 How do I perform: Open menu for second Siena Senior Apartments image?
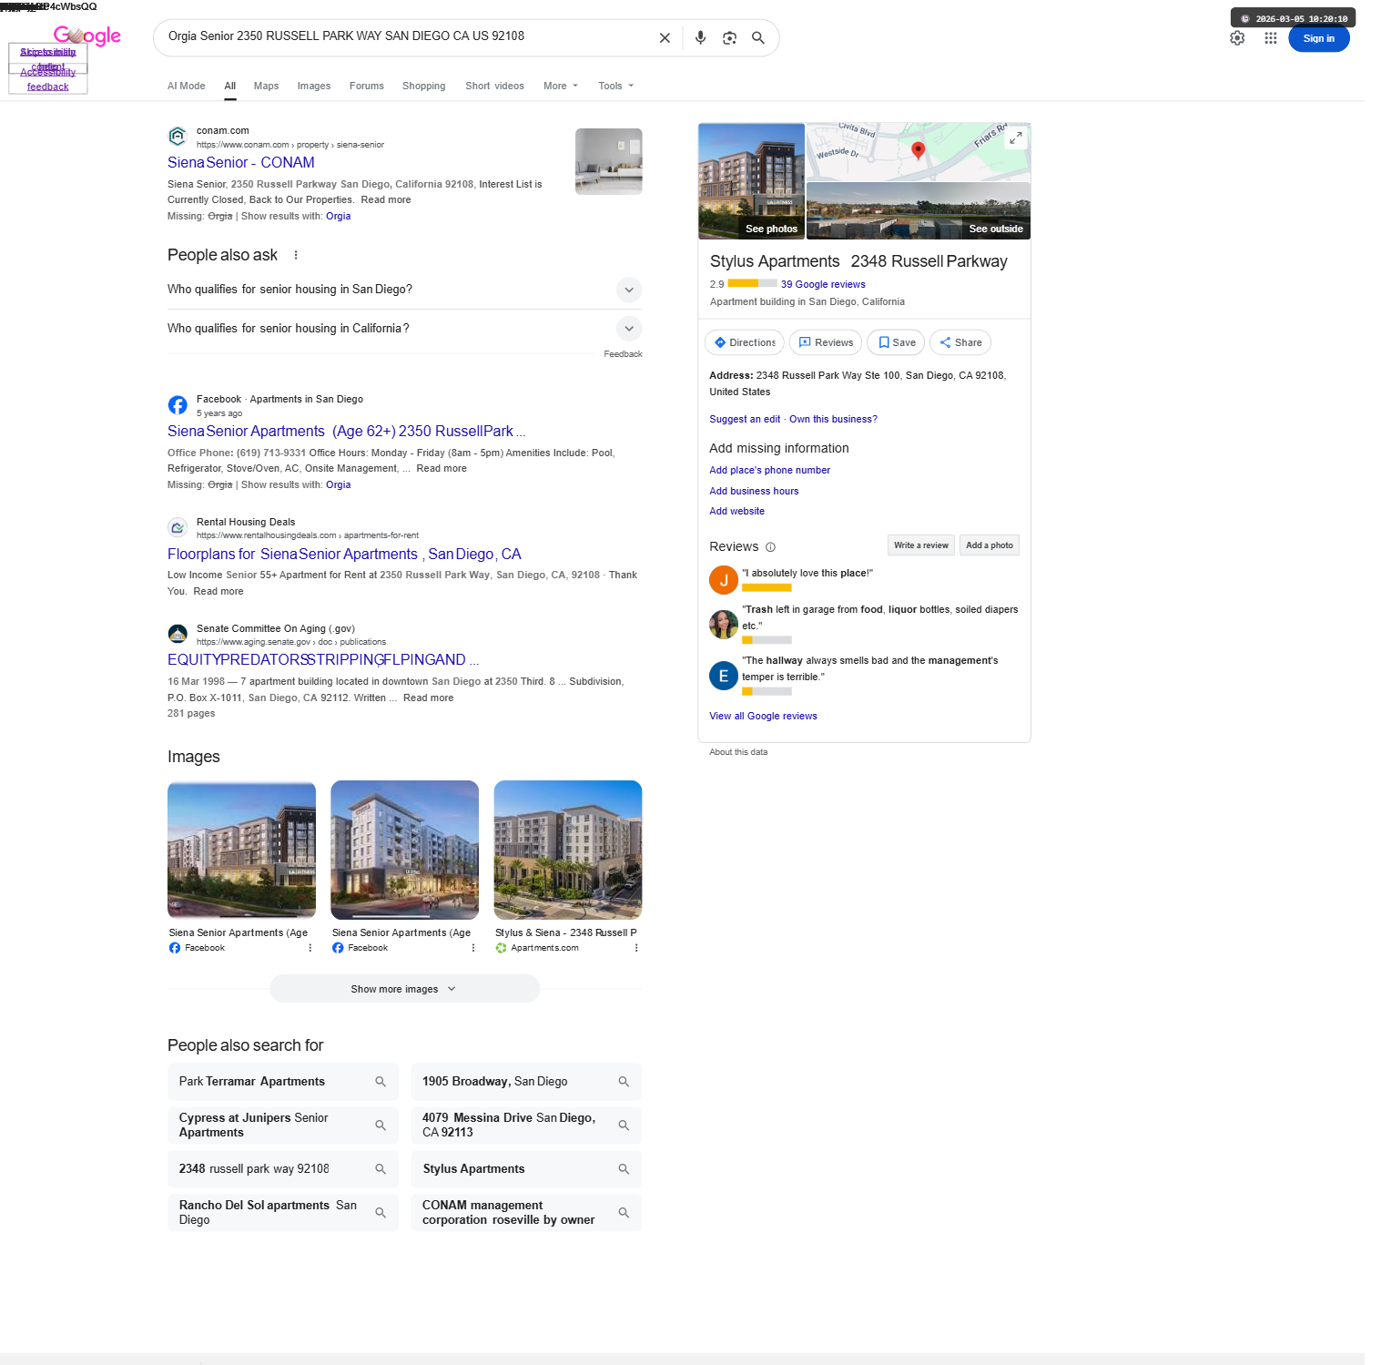coord(473,948)
